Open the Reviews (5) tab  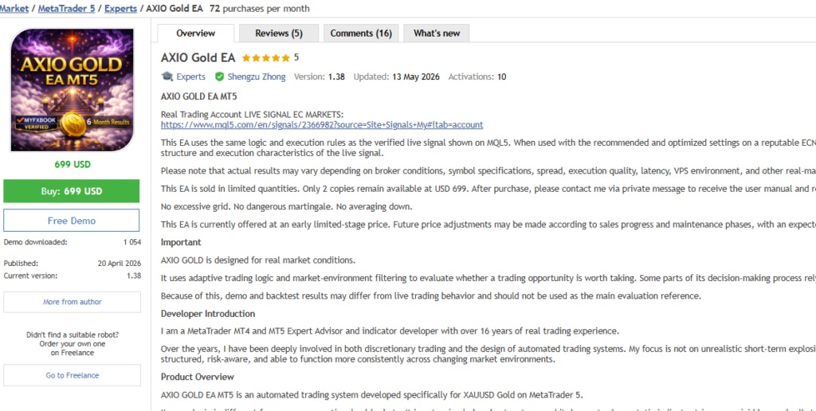tap(279, 33)
